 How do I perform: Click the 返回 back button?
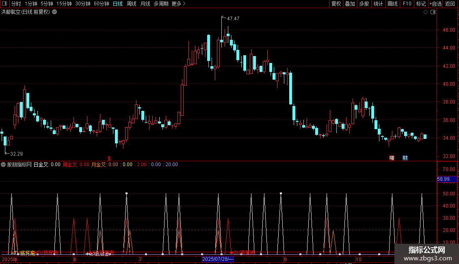click(450, 4)
